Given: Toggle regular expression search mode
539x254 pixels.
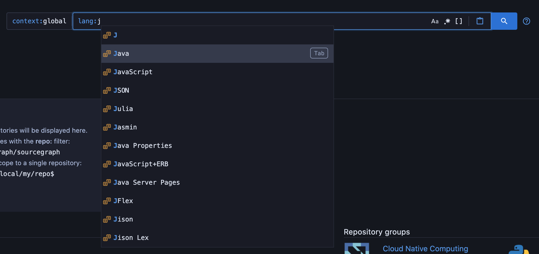Looking at the screenshot, I should (x=447, y=21).
